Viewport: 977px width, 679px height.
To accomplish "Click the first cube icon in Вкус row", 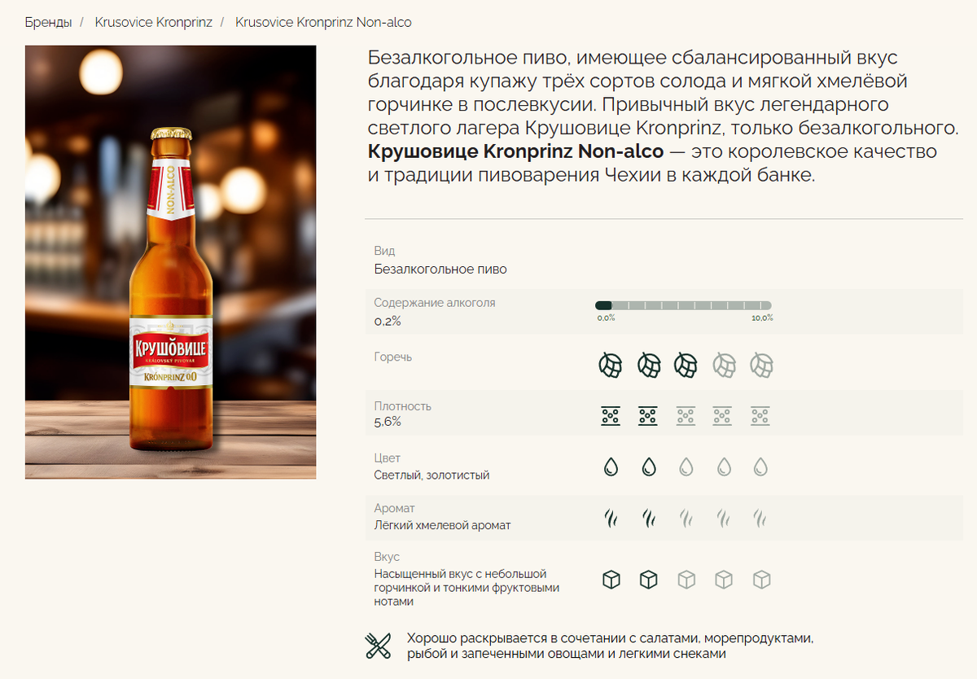I will pyautogui.click(x=611, y=580).
